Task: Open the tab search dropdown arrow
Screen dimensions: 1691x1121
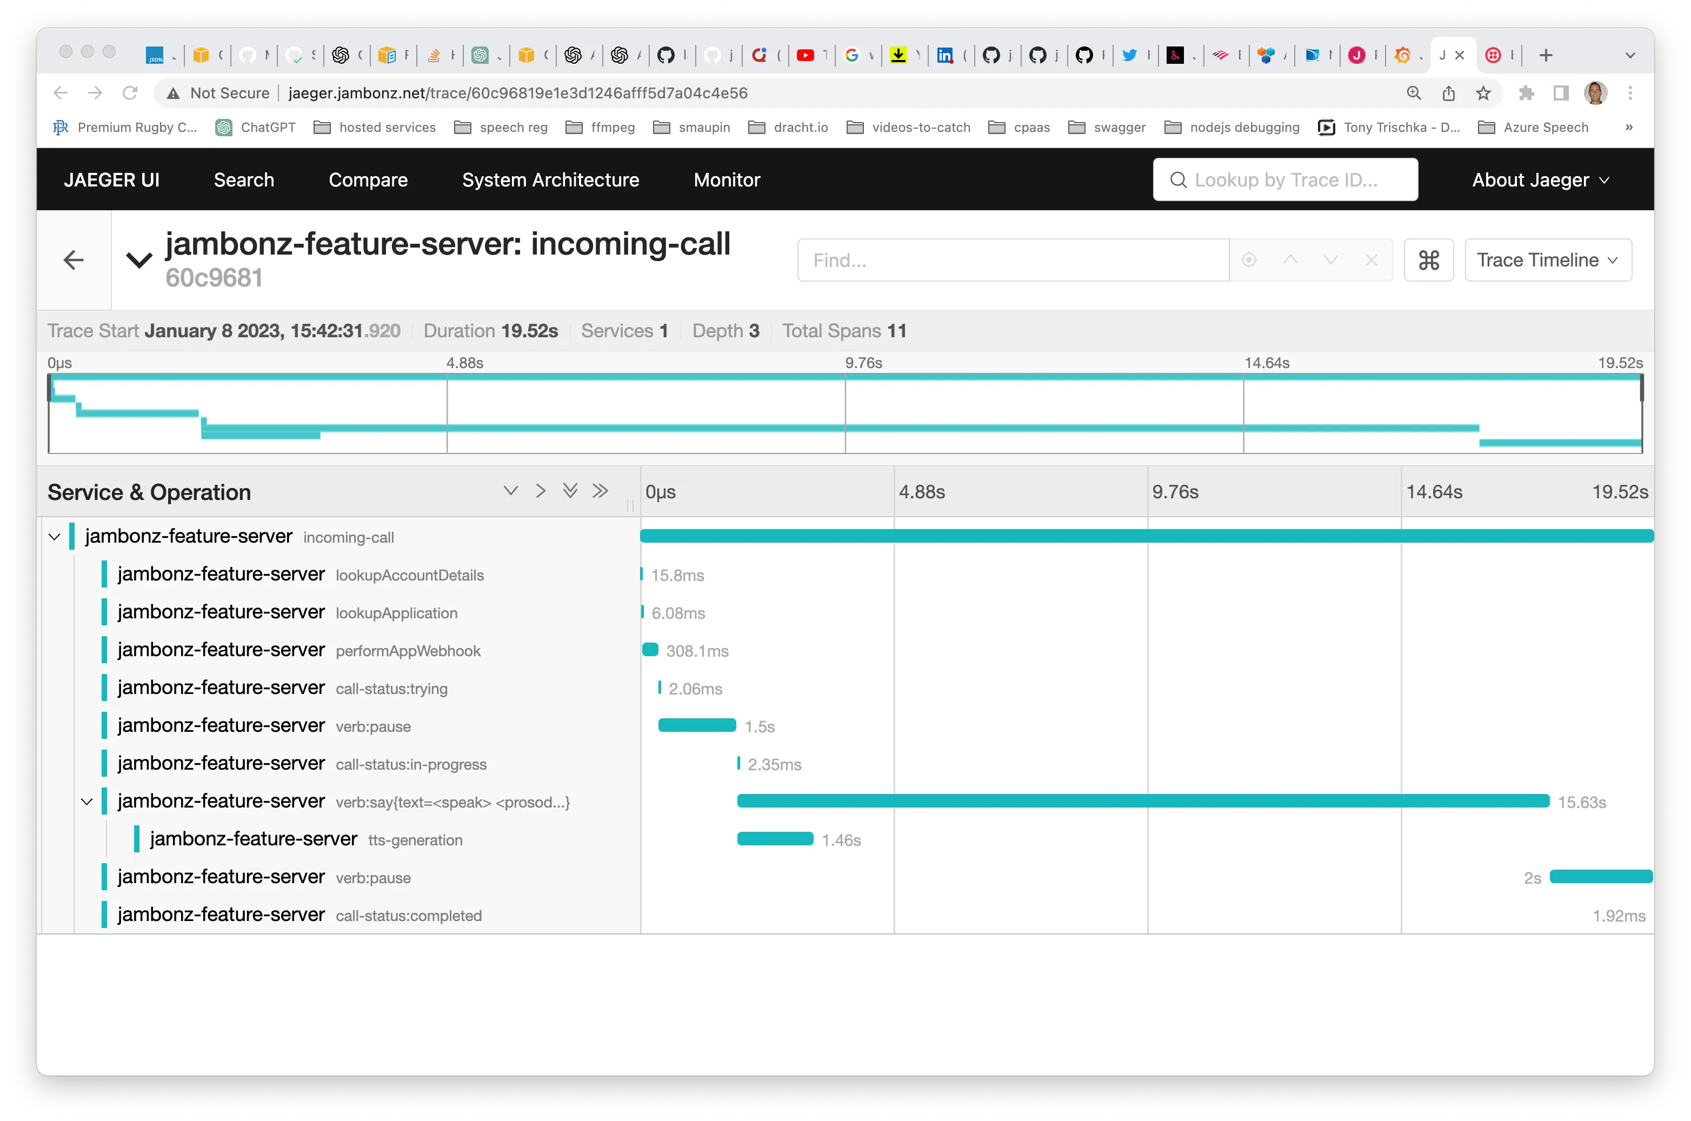Action: point(1630,55)
